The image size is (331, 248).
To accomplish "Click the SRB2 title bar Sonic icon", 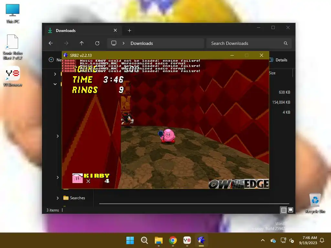I will pos(66,55).
